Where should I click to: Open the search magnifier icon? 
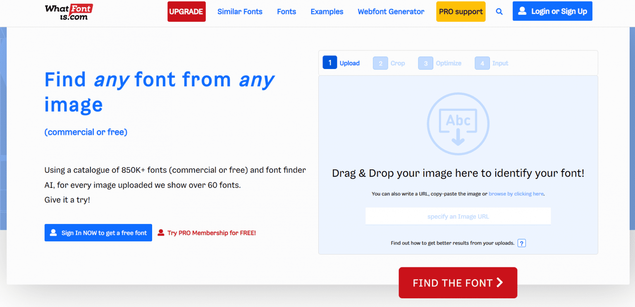tap(499, 12)
